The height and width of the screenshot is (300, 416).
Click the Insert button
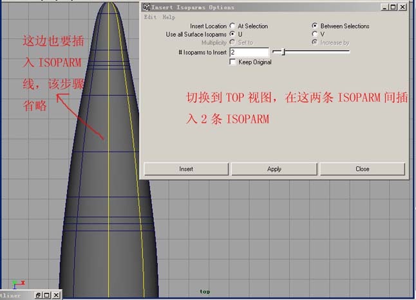click(186, 169)
